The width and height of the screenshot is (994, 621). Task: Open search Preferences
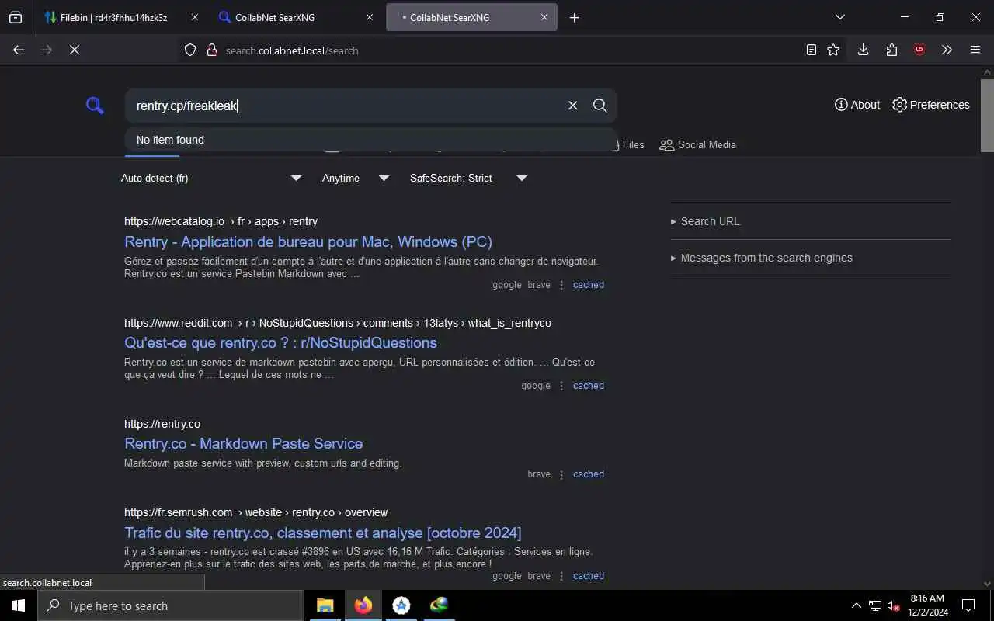931,105
